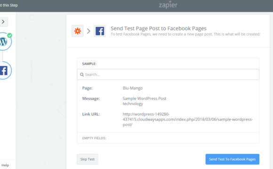Click the Facebook icon in the header
273x169 pixels.
[x=100, y=31]
